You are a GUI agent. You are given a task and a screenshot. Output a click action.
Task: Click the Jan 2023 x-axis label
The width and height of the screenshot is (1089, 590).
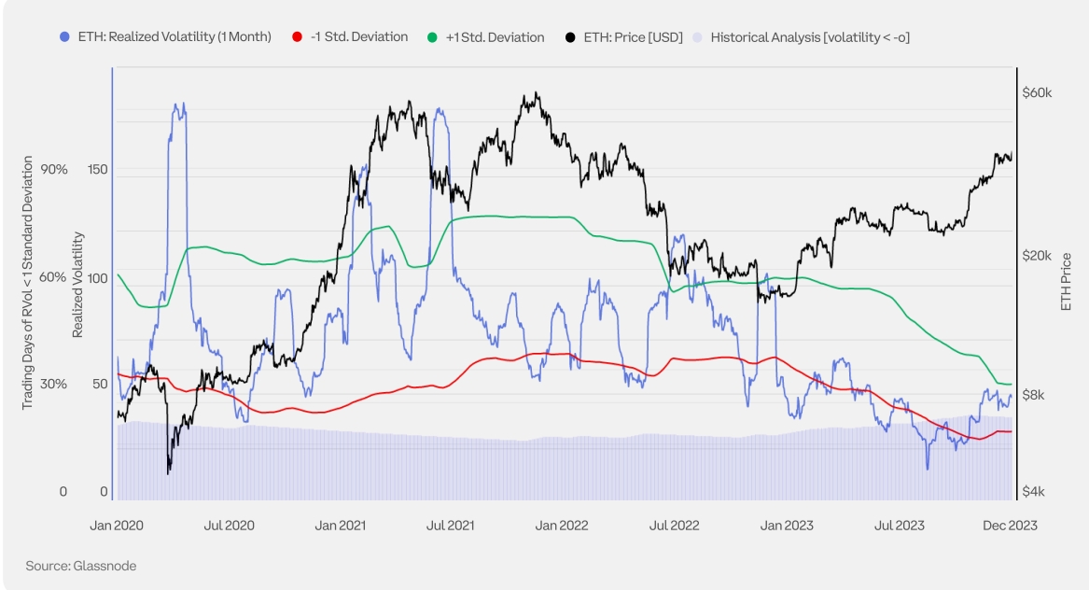coord(787,526)
